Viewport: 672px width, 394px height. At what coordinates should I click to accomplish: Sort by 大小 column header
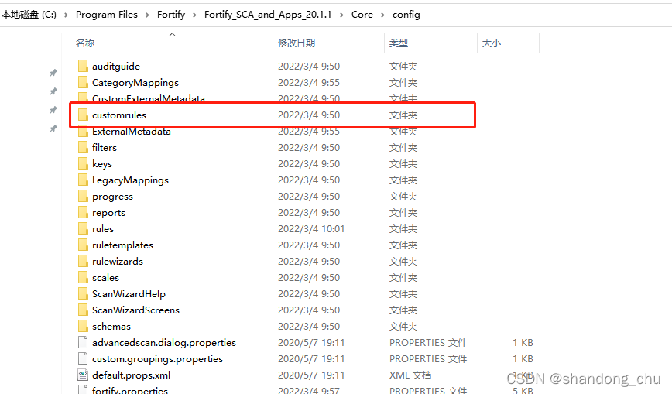tap(492, 43)
